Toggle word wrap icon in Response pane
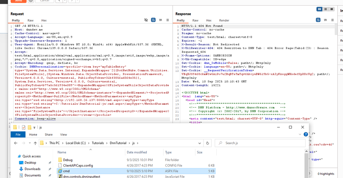The height and width of the screenshot is (178, 343). 318,20
